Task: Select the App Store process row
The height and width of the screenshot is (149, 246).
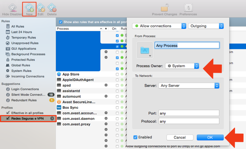Action: 91,74
